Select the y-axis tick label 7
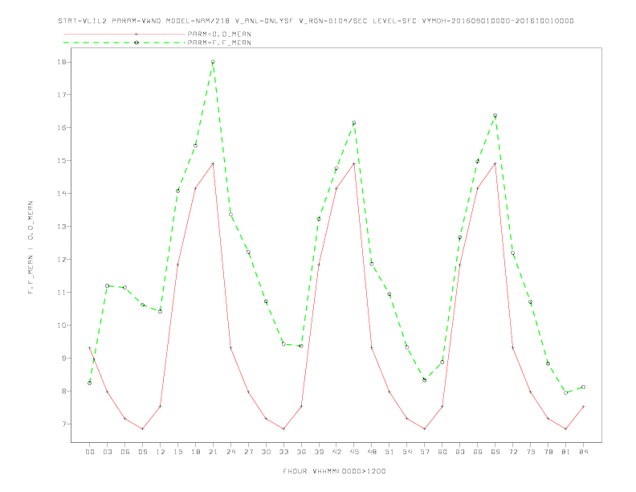The width and height of the screenshot is (636, 492). [65, 424]
